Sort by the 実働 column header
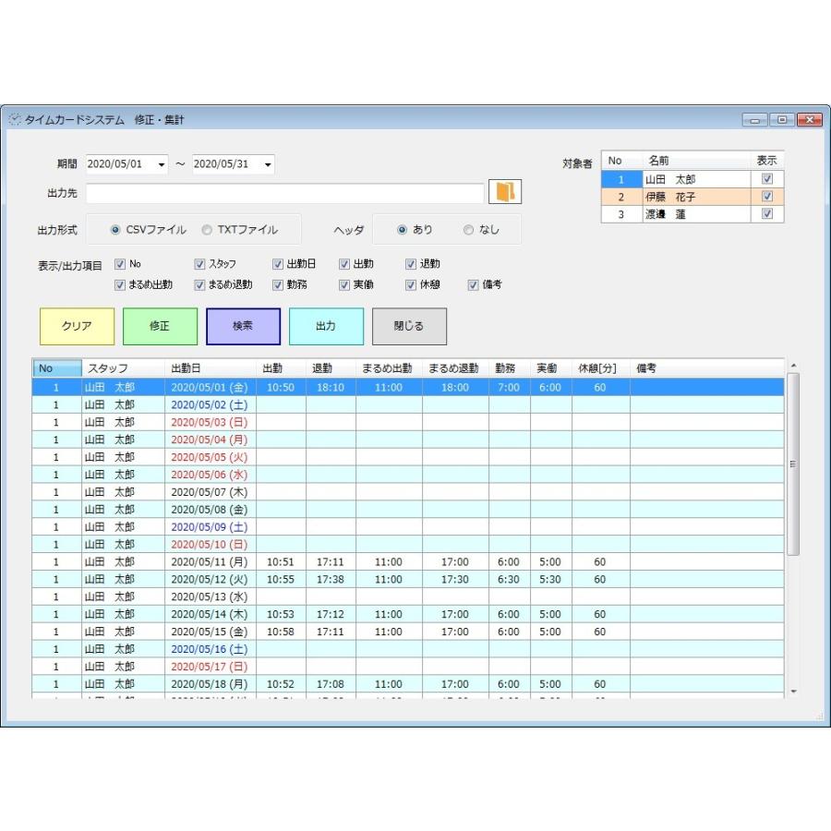The image size is (831, 831). click(x=551, y=368)
